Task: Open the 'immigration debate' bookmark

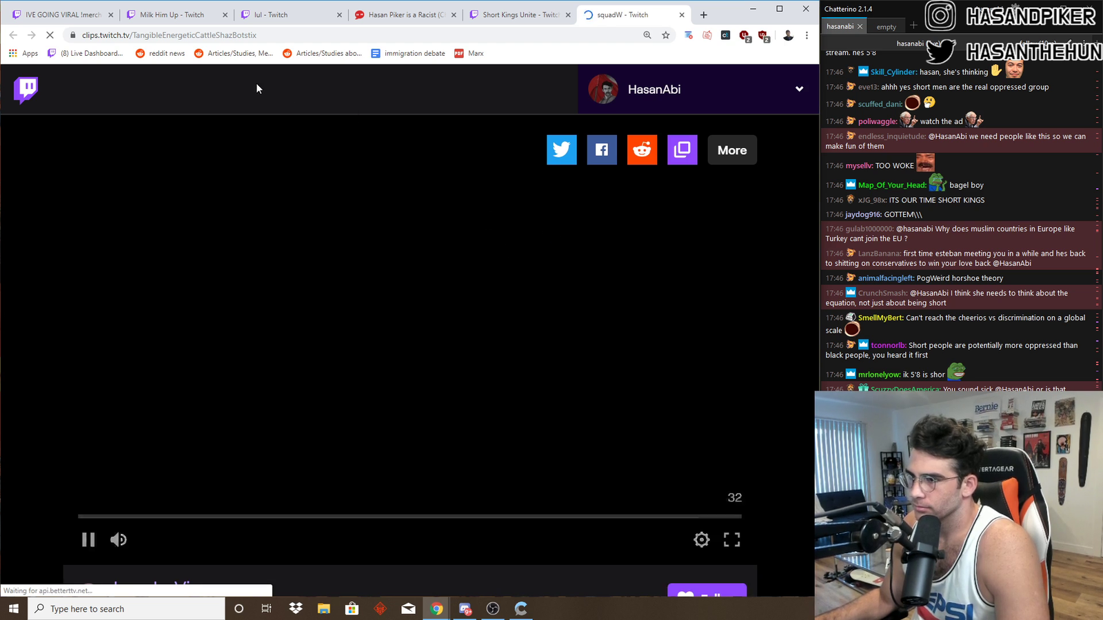Action: click(408, 53)
